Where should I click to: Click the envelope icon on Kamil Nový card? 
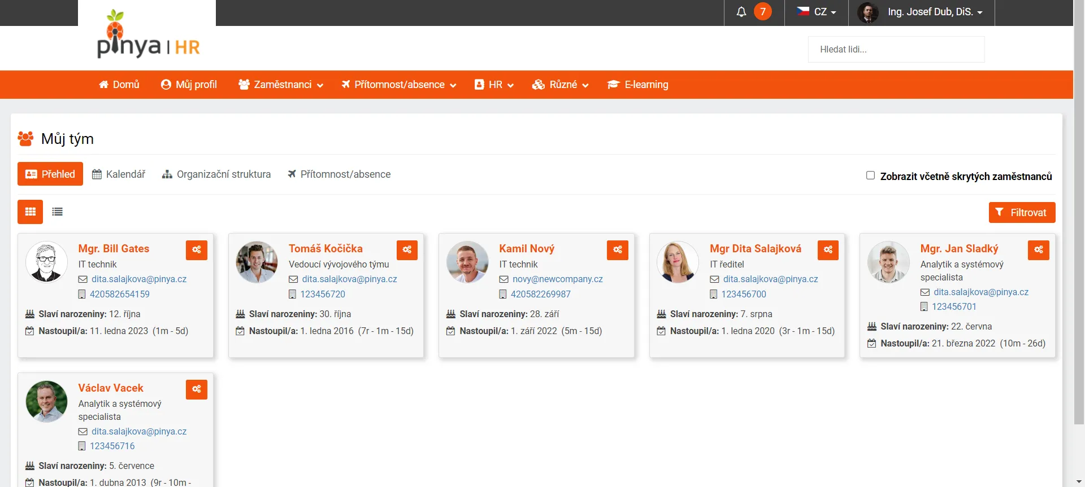coord(504,279)
